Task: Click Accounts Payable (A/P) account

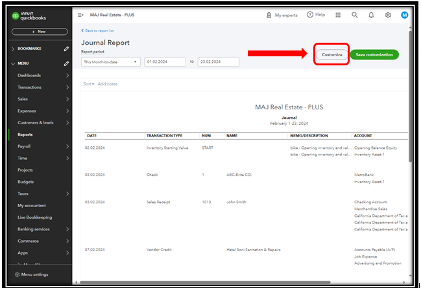Action: [374, 250]
